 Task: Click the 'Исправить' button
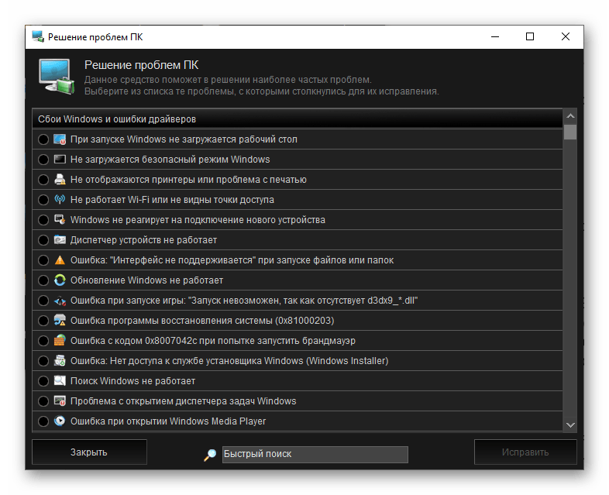pos(525,452)
